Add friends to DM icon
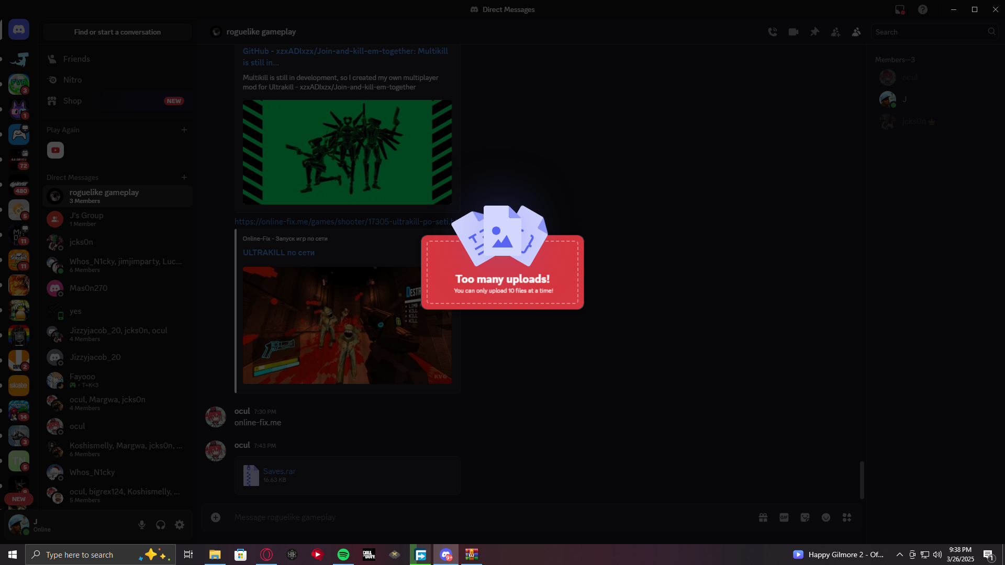Image resolution: width=1005 pixels, height=565 pixels. [x=835, y=32]
